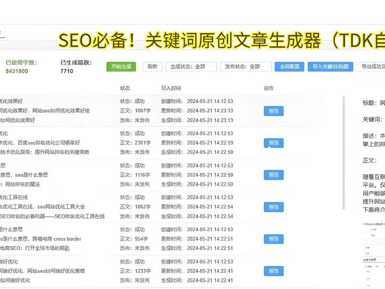385x289 pixels.
Task: Click row text seo是什么意思
Action: point(31,175)
